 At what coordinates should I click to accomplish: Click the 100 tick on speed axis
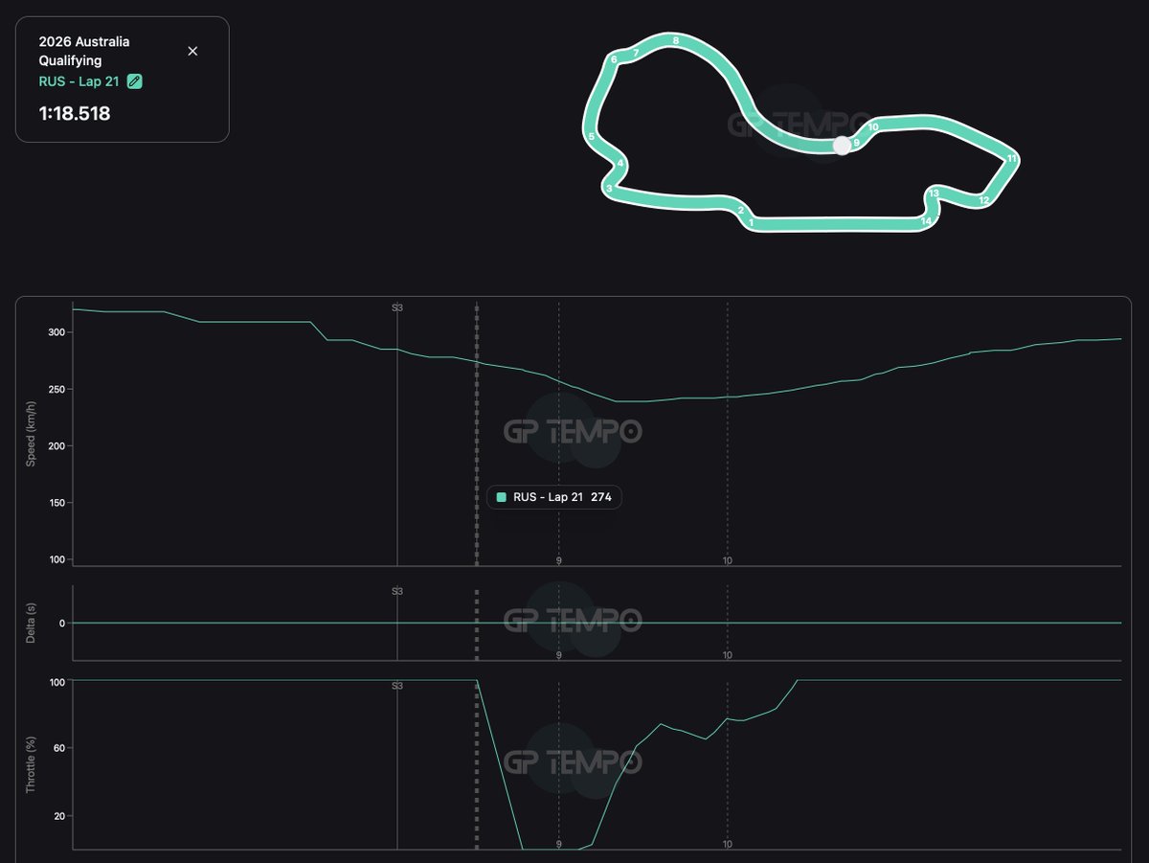56,559
